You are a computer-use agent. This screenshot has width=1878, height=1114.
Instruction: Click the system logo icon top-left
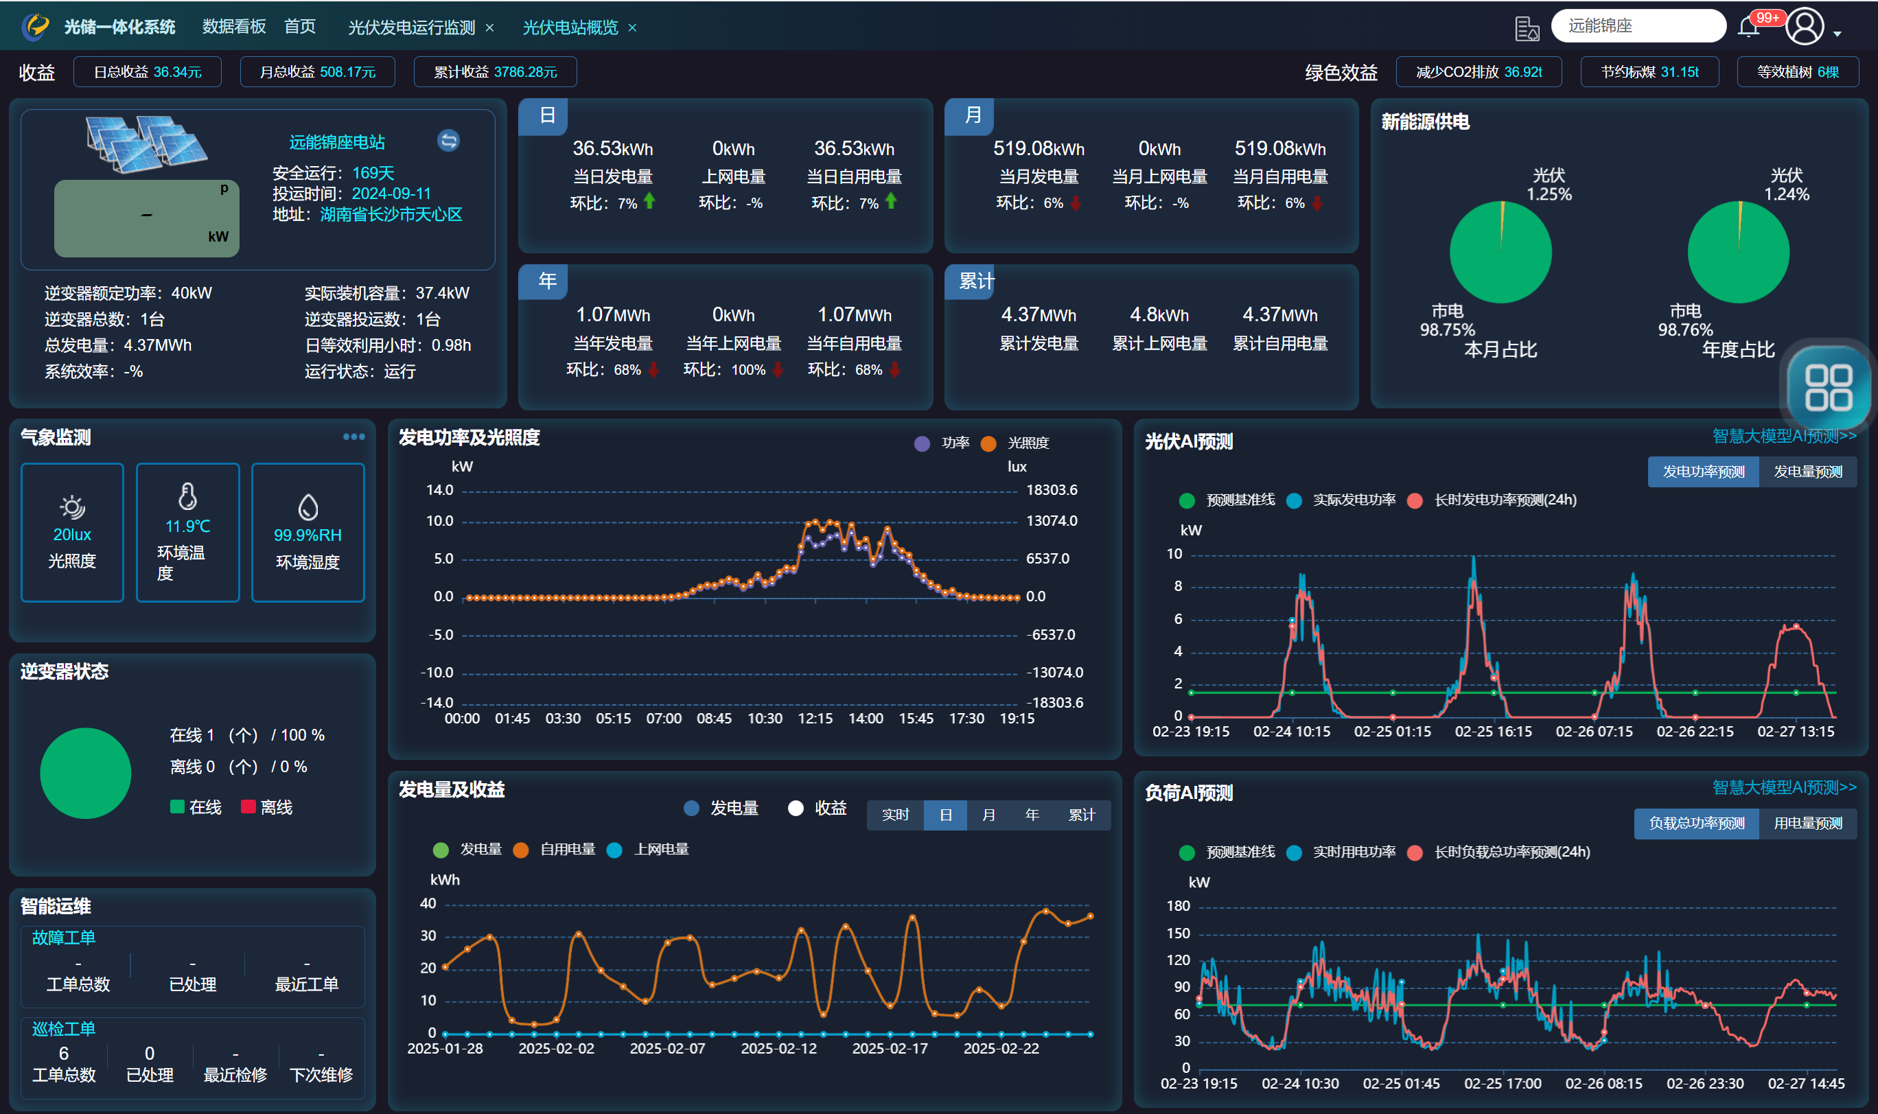click(x=34, y=27)
